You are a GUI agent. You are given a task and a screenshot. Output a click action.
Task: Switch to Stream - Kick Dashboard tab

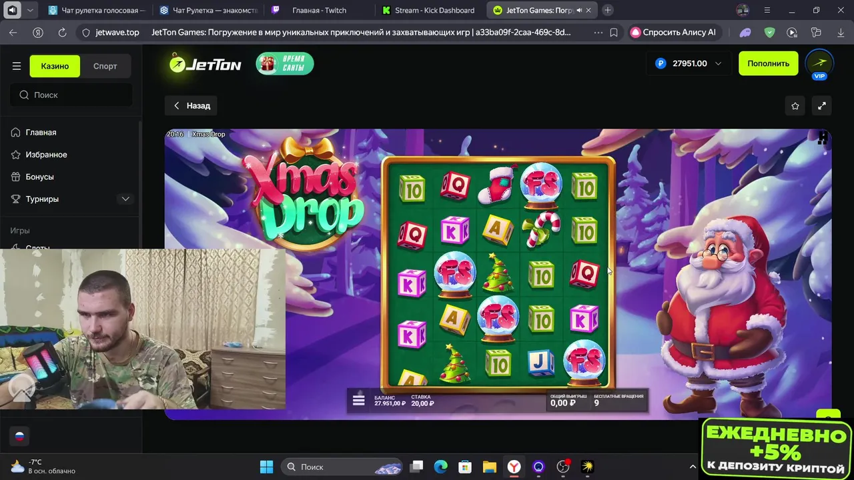(x=430, y=10)
